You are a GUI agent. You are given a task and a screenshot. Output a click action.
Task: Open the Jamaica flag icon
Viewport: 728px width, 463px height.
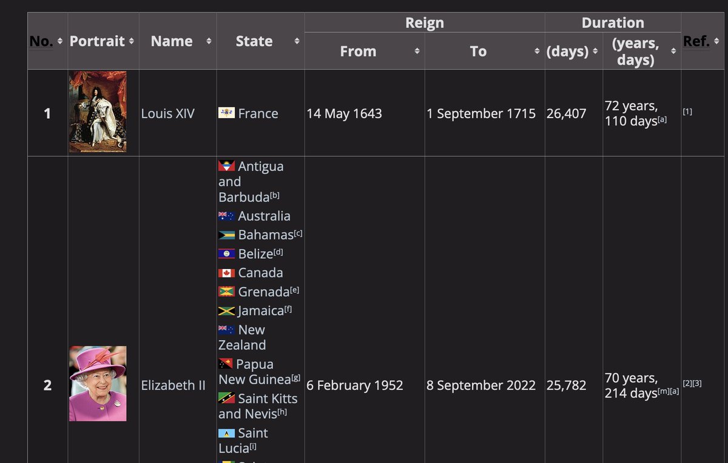click(226, 310)
